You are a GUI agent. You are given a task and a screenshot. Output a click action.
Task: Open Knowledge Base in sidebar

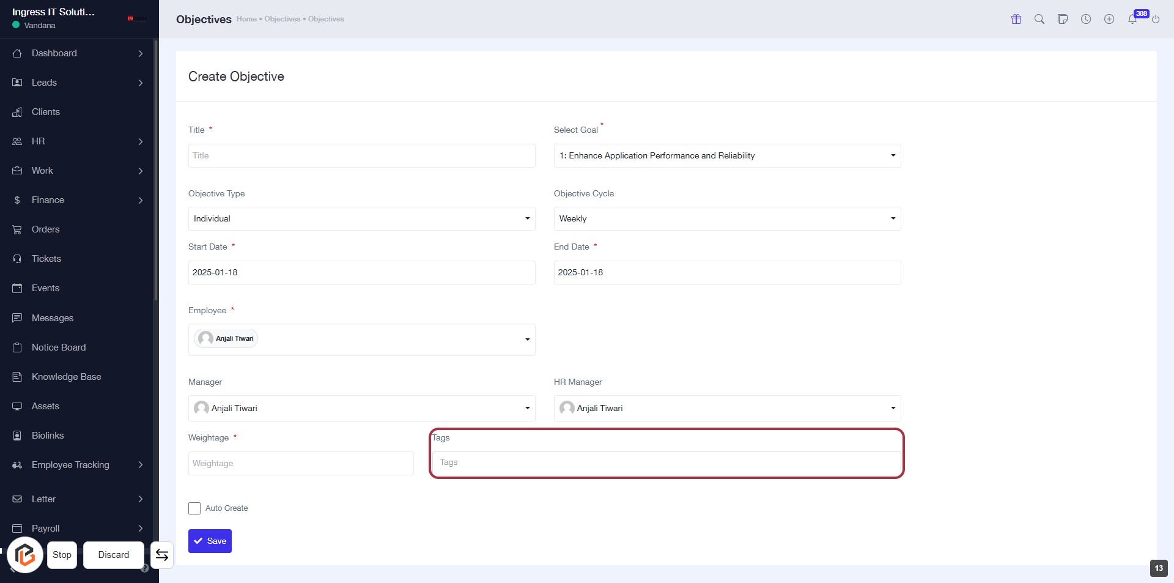[x=66, y=377]
